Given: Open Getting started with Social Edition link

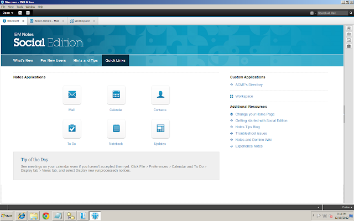Looking at the screenshot, I should (261, 120).
